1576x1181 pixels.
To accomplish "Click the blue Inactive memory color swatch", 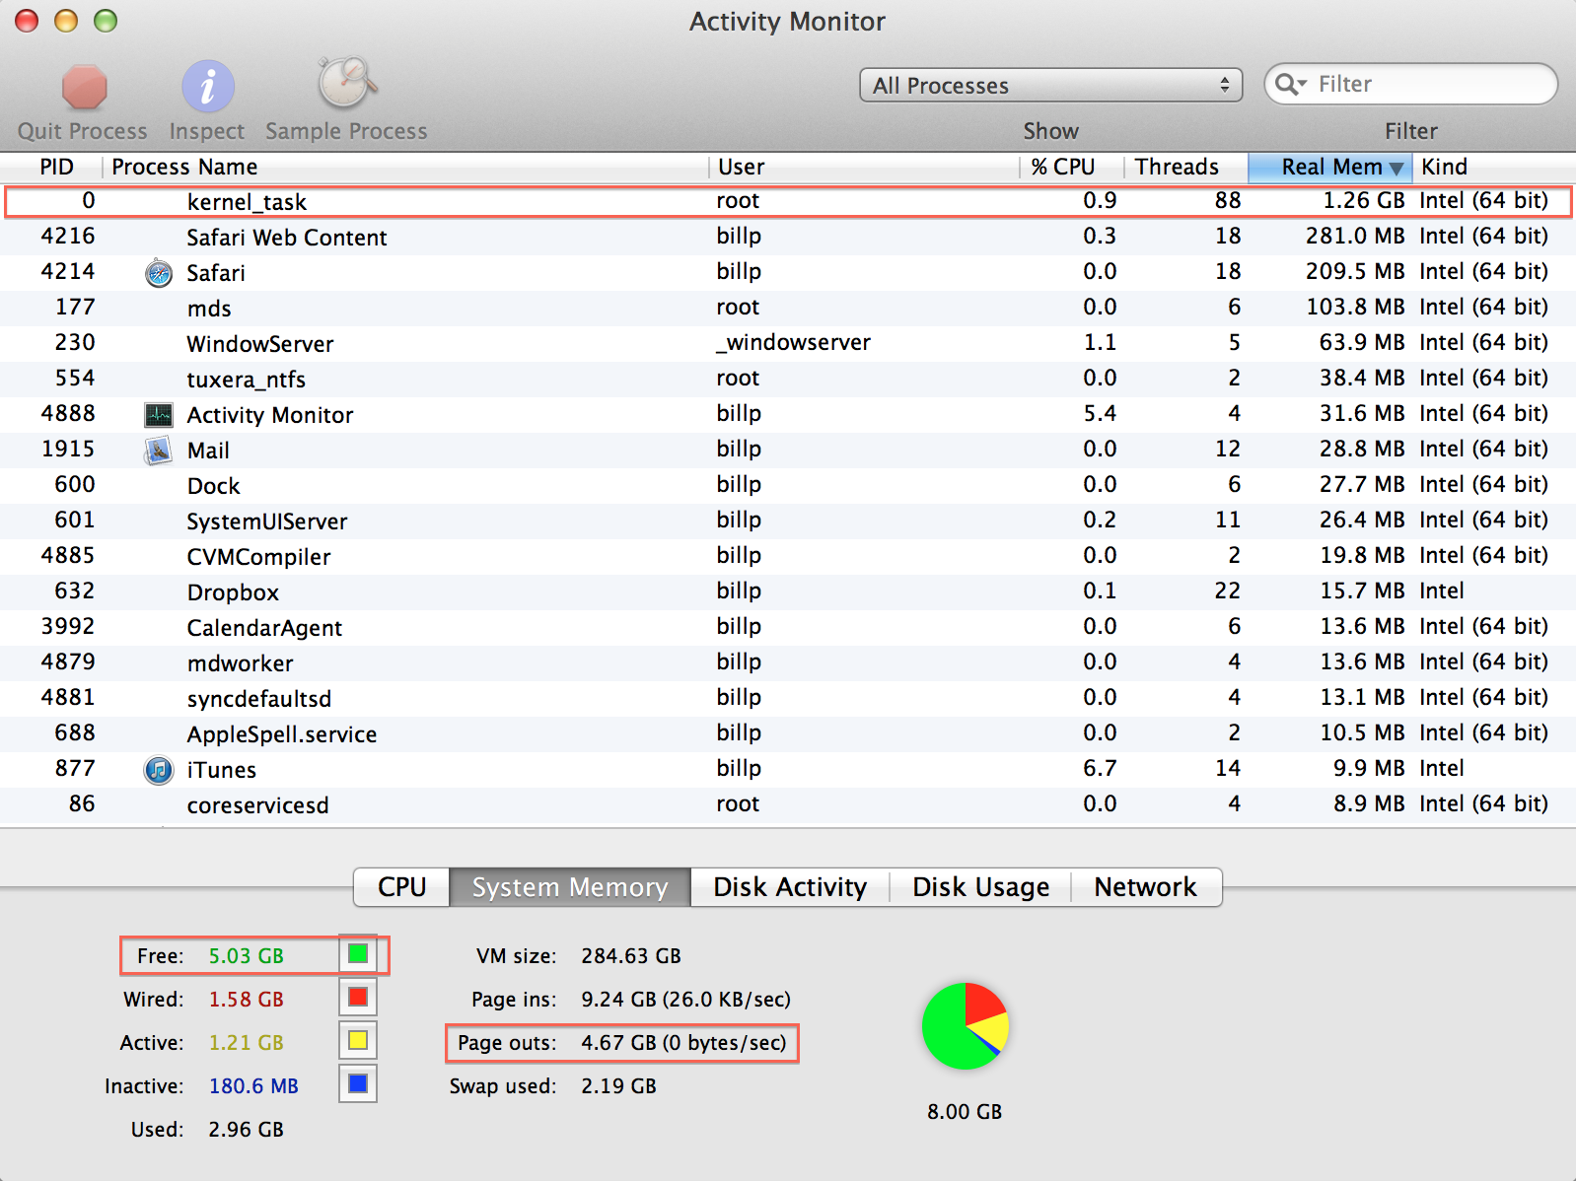I will [x=358, y=1084].
